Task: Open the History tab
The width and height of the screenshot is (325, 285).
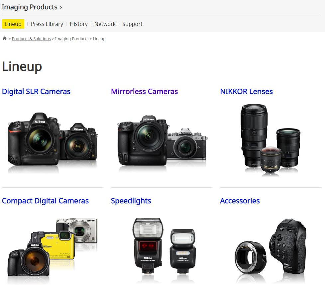Action: pos(78,24)
